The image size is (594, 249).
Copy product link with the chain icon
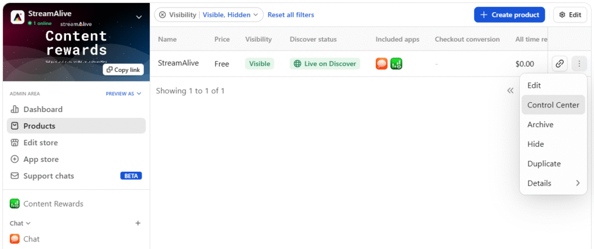coord(560,64)
